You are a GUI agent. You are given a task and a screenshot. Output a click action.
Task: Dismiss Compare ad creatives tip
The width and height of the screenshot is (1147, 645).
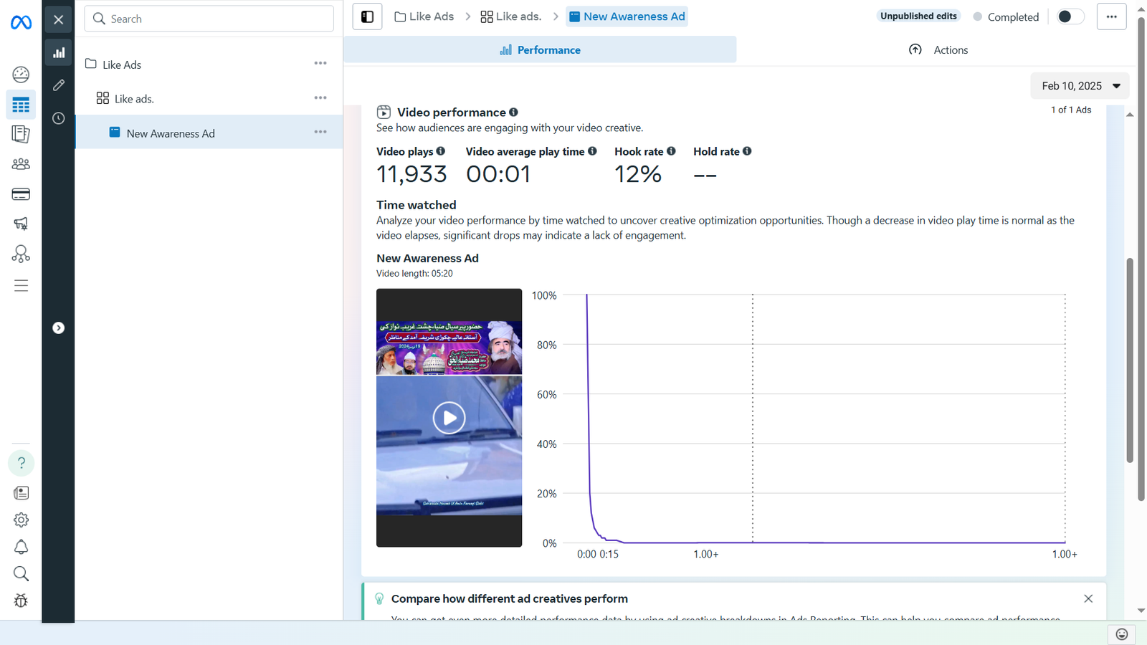pyautogui.click(x=1088, y=598)
